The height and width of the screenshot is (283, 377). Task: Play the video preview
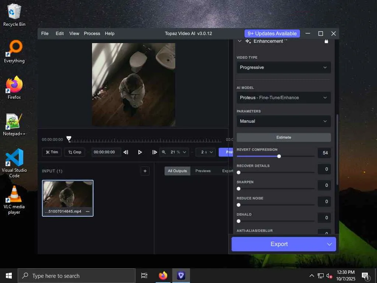tap(140, 152)
